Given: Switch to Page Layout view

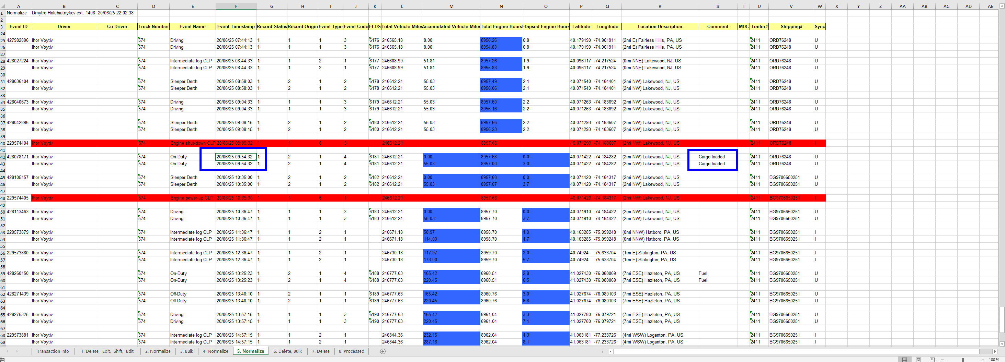Looking at the screenshot, I should click(918, 359).
